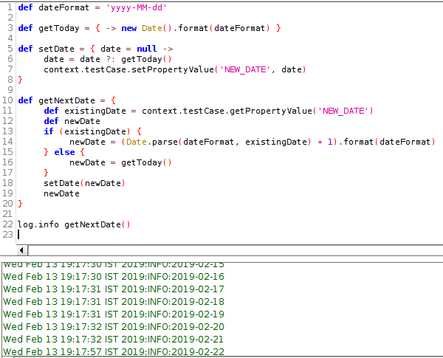Screen dimensions: 443x358
Task: Click the 'def newDate' declaration on line 12
Action: (x=72, y=121)
